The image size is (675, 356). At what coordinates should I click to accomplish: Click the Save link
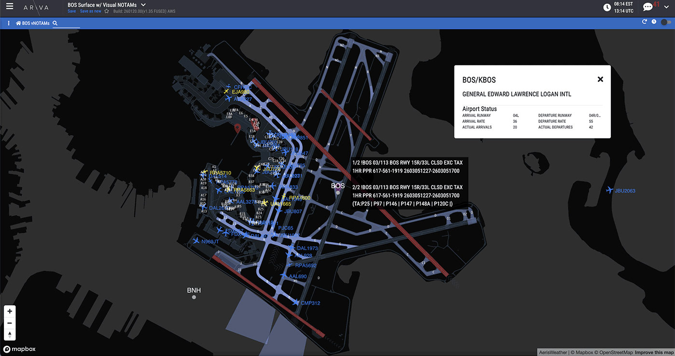pyautogui.click(x=71, y=11)
